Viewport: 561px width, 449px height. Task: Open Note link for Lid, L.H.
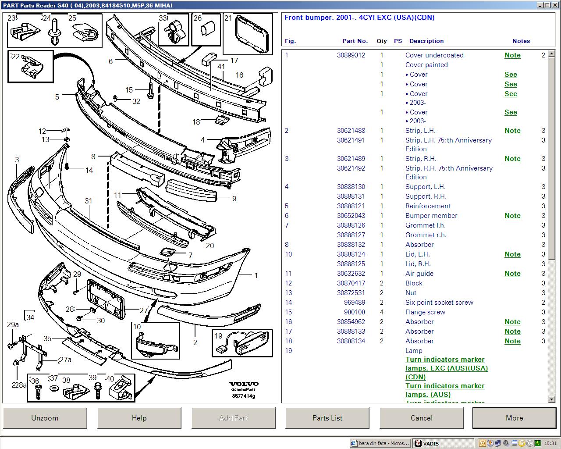click(x=512, y=254)
